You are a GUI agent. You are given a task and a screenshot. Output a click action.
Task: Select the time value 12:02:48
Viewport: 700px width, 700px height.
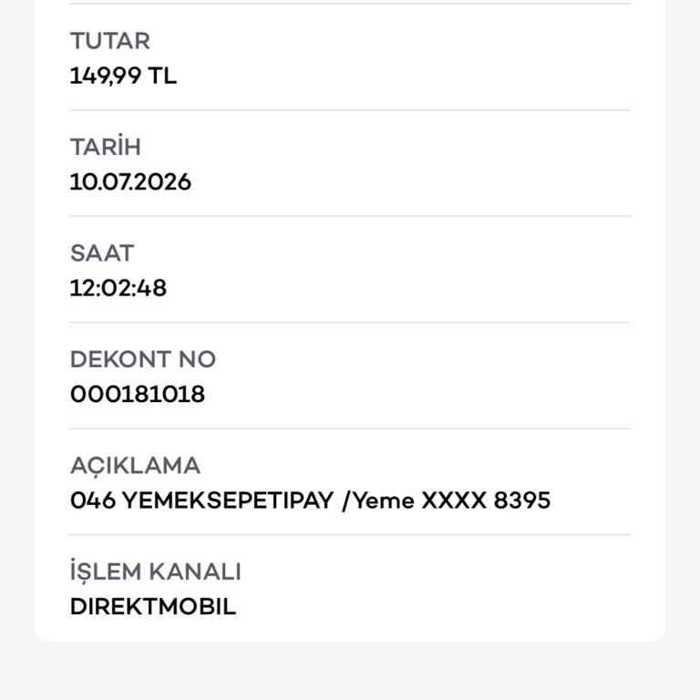118,288
